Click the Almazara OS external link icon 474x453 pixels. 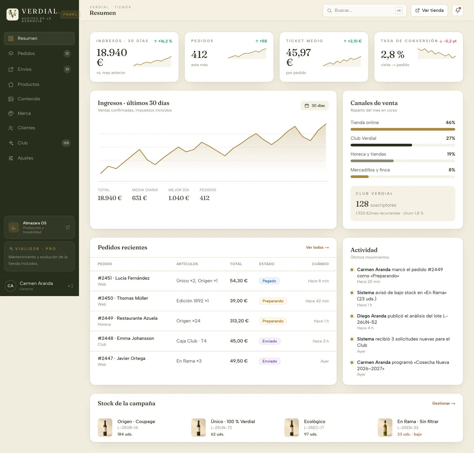(x=68, y=227)
